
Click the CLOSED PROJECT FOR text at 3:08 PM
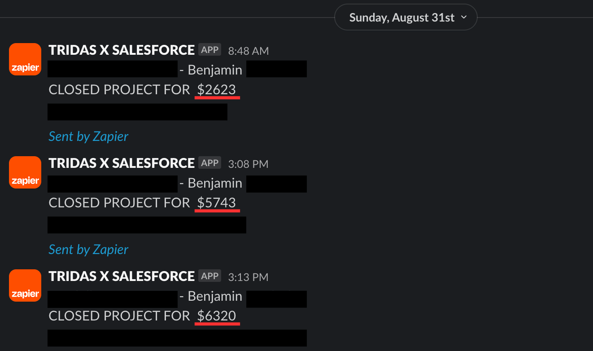[x=119, y=203]
